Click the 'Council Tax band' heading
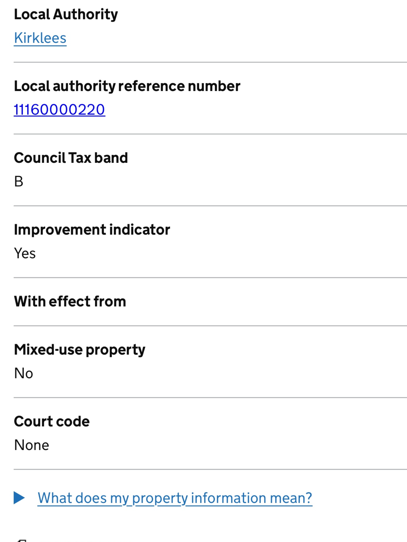The width and height of the screenshot is (407, 542). [71, 158]
